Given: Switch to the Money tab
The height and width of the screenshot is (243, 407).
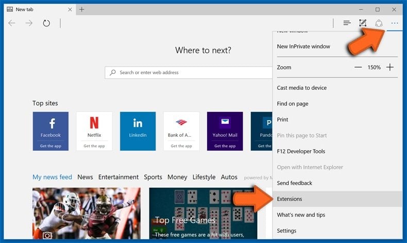Looking at the screenshot, I should [177, 177].
